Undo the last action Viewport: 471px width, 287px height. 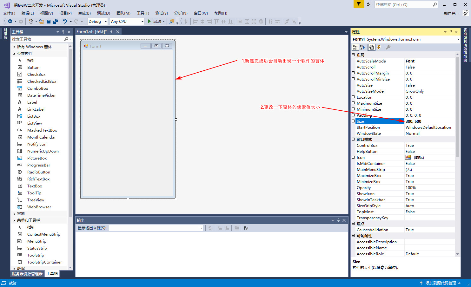pyautogui.click(x=65, y=21)
